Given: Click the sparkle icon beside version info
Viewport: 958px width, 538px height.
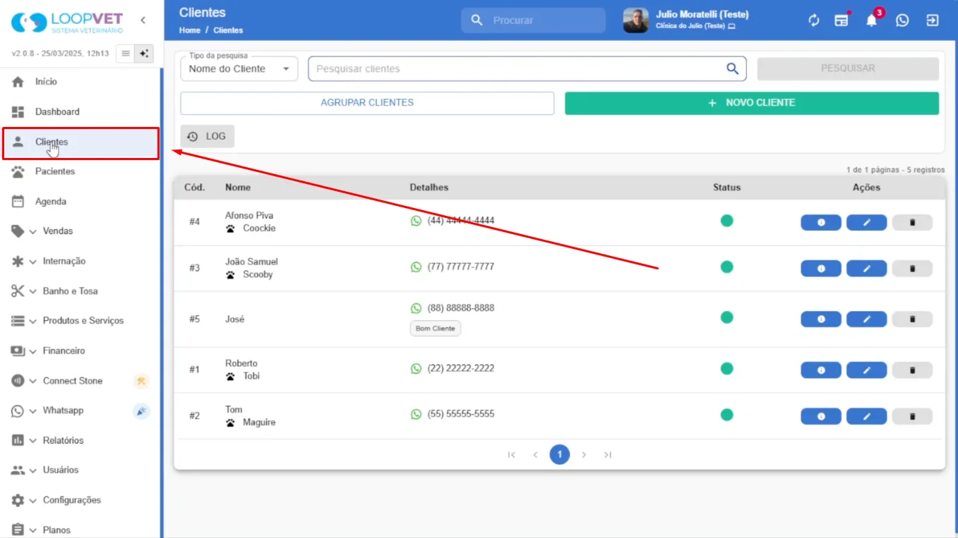Looking at the screenshot, I should (x=144, y=54).
